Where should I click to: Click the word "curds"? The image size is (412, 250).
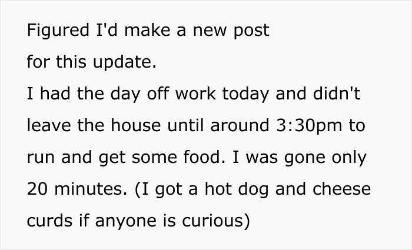click(49, 221)
